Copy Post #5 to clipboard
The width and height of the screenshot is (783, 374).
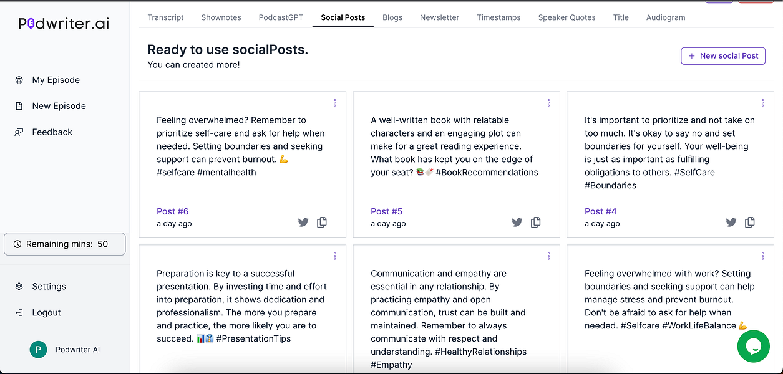(536, 222)
